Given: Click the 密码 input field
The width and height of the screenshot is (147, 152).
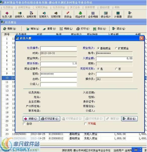Looking at the screenshot, I should point(59,74).
